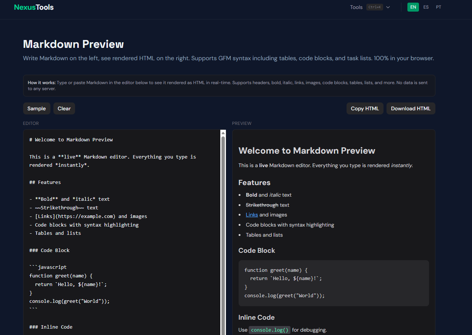Image resolution: width=472 pixels, height=335 pixels.
Task: Download the HTML file
Action: [411, 108]
